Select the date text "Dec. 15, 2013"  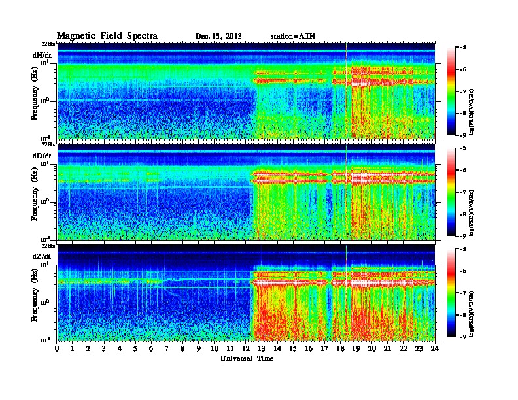point(218,36)
